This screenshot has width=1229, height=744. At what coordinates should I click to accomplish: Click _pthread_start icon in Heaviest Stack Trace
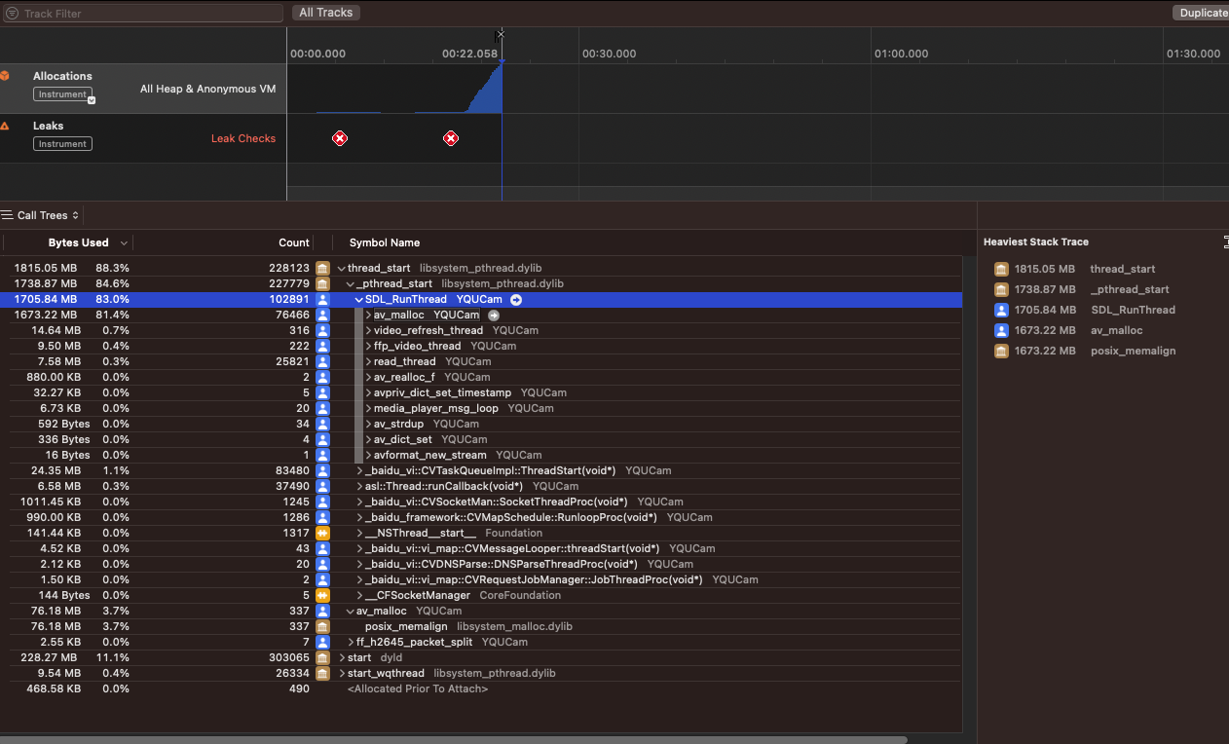coord(1001,289)
